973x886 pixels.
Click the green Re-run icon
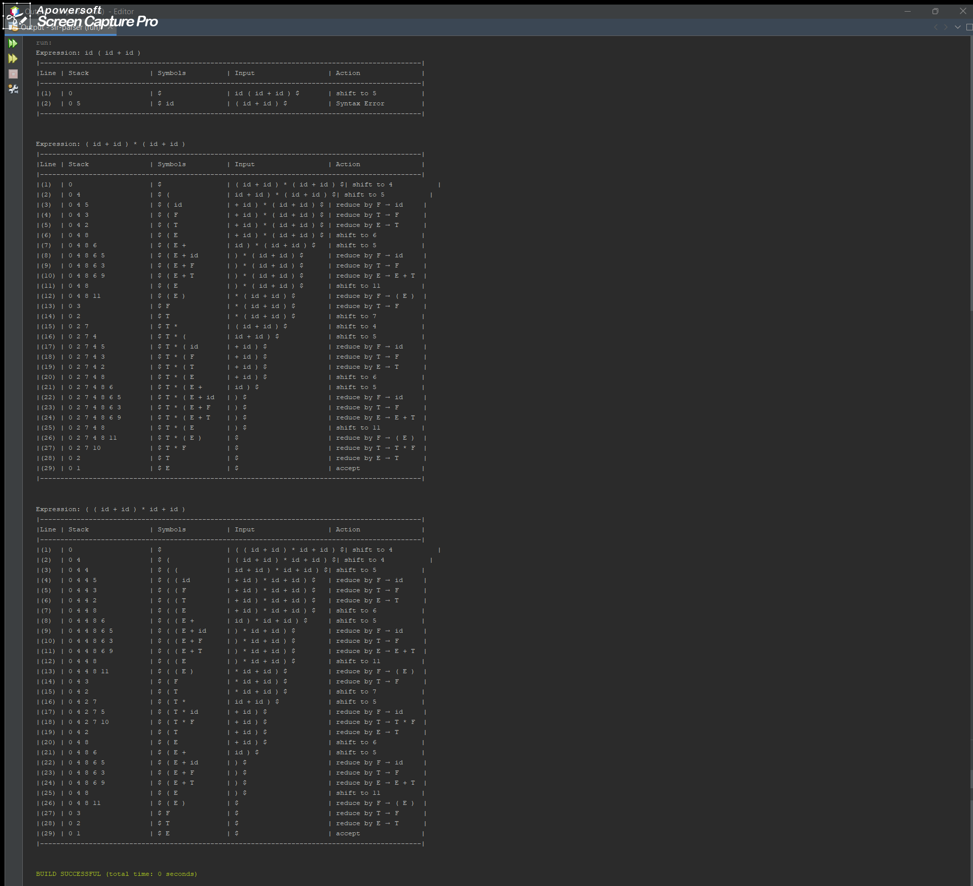pyautogui.click(x=13, y=44)
